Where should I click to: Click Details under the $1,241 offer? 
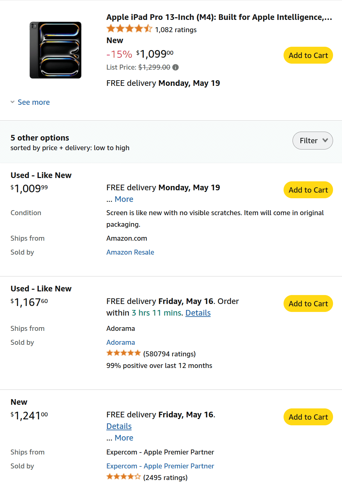pyautogui.click(x=119, y=426)
